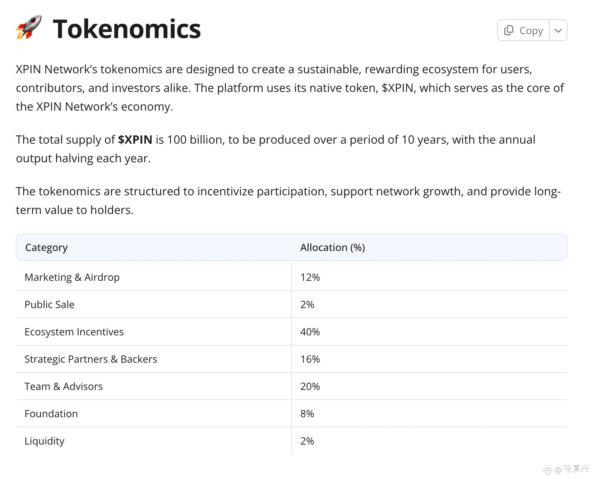Select the Foundation category cell

pyautogui.click(x=51, y=414)
